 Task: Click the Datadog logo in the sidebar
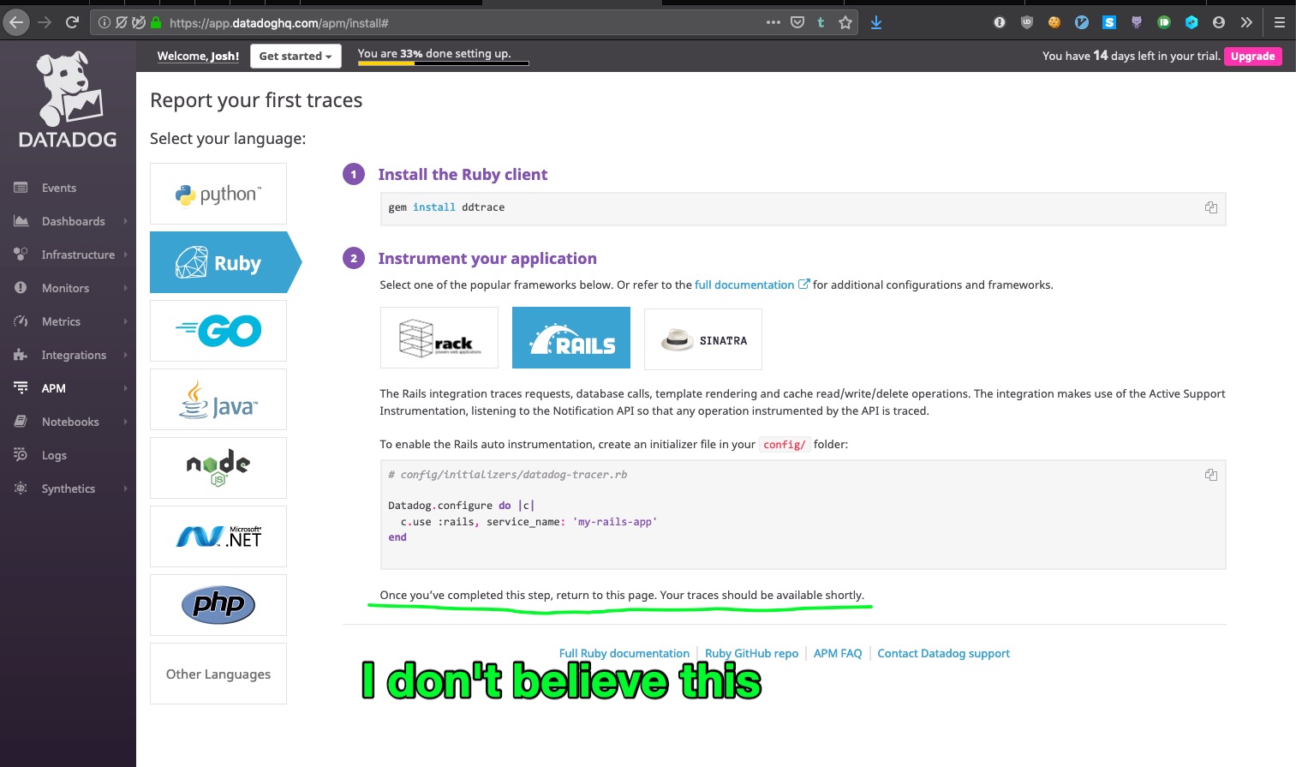(68, 99)
